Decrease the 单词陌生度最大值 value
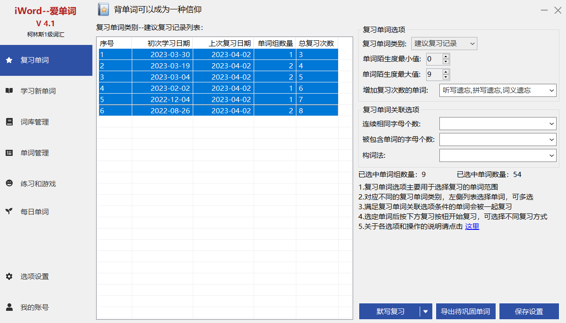Image resolution: width=566 pixels, height=323 pixels. (x=445, y=77)
